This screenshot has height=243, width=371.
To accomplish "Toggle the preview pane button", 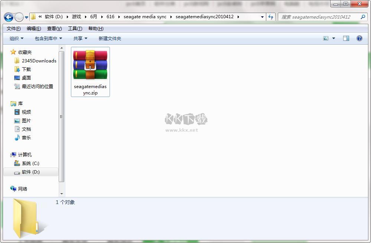I will point(346,38).
